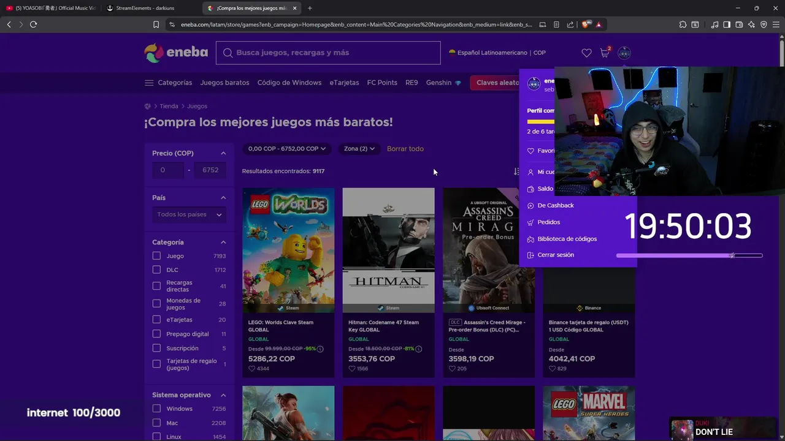Open LEGO Worlds game cover thumbnail
The width and height of the screenshot is (785, 441).
(288, 250)
